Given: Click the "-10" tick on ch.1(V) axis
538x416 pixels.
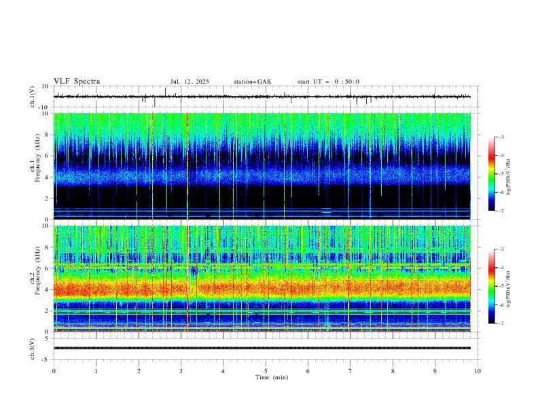Looking at the screenshot, I should click(x=44, y=107).
